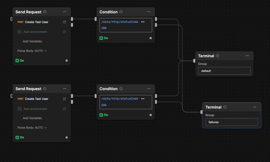Click the second output port of the lower Send Request
The width and height of the screenshot is (270, 162).
pos(72,102)
